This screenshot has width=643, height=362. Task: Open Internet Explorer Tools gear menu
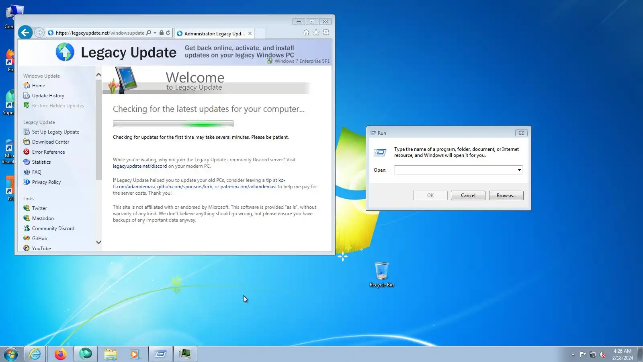[326, 33]
